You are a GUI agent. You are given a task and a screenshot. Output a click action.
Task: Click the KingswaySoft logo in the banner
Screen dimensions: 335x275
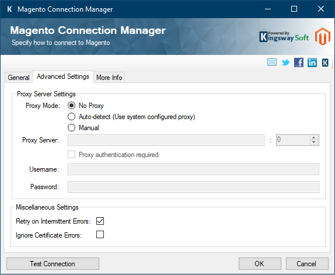tap(284, 37)
